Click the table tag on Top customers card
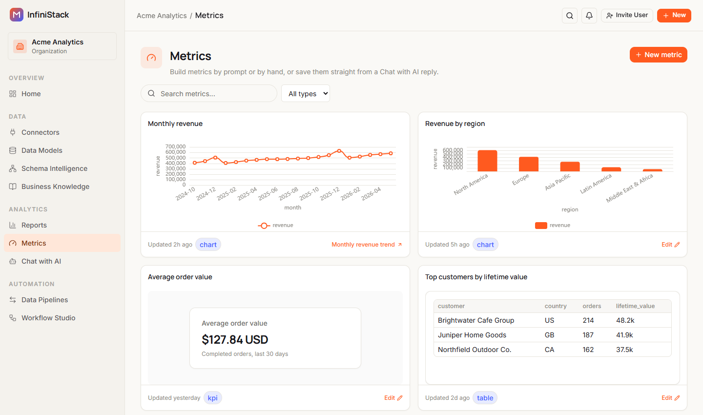Image resolution: width=703 pixels, height=415 pixels. click(x=485, y=398)
